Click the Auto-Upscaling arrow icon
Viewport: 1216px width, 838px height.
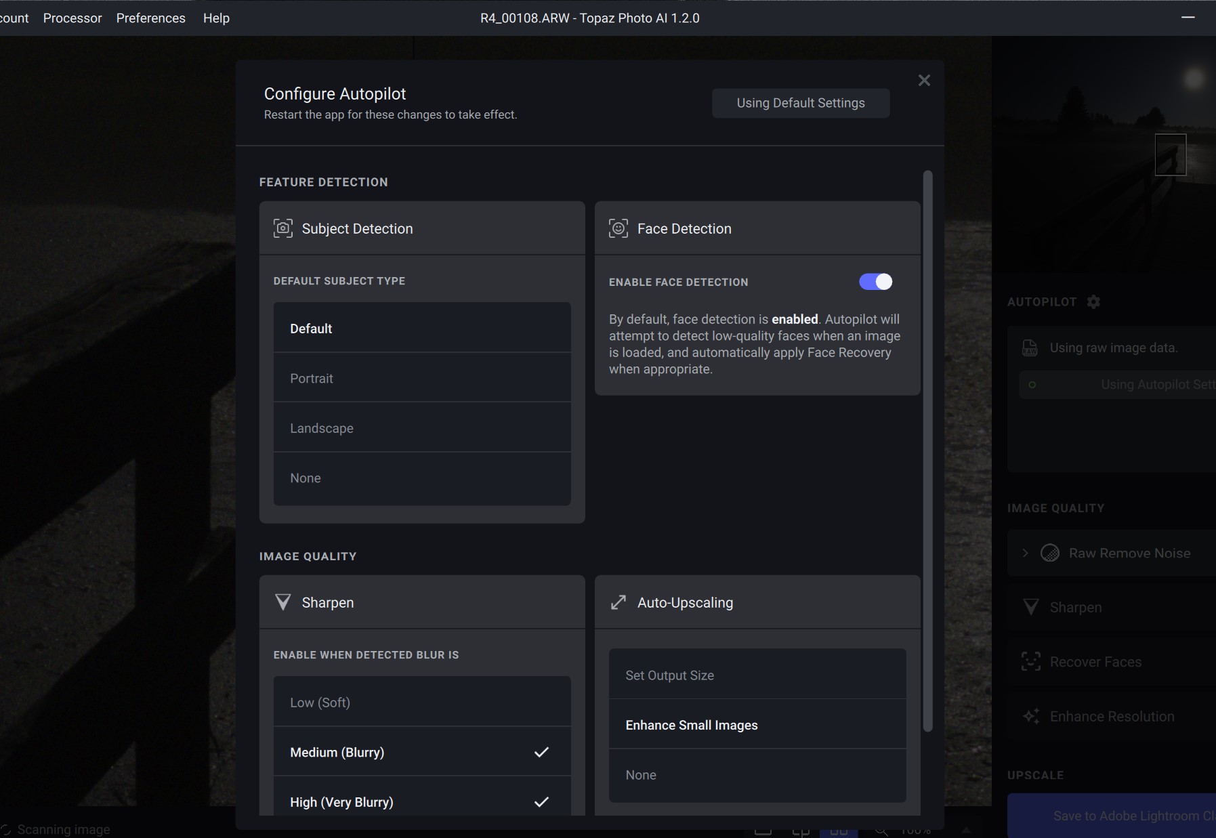click(618, 602)
